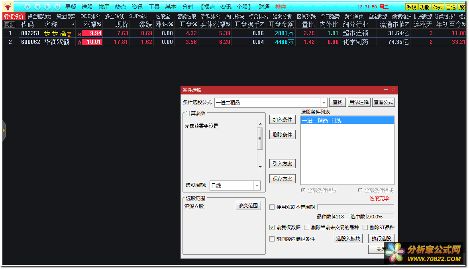Switch to 资金驱动力 tab
The width and height of the screenshot is (469, 269).
click(x=39, y=16)
